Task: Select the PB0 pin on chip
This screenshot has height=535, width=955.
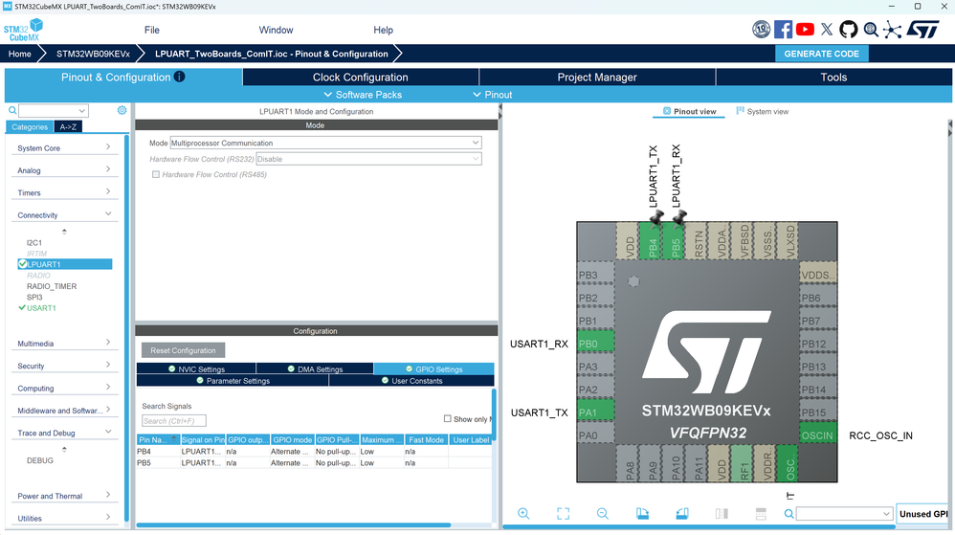Action: [595, 344]
